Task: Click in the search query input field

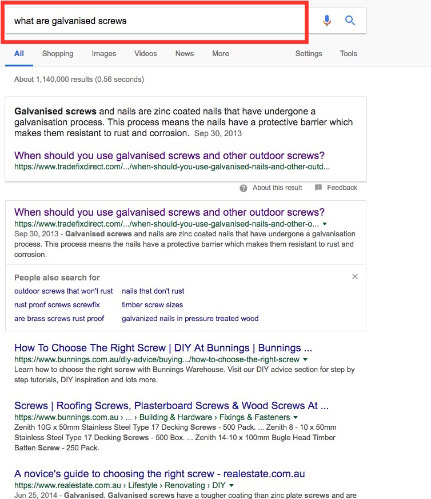Action: tap(154, 21)
